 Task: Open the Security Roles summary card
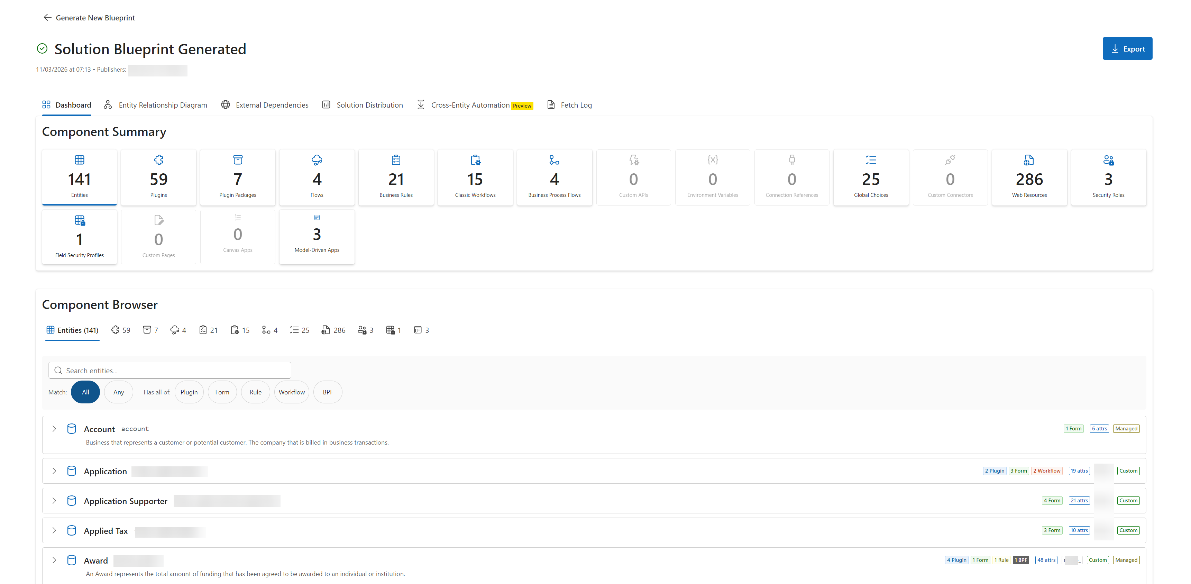coord(1108,177)
